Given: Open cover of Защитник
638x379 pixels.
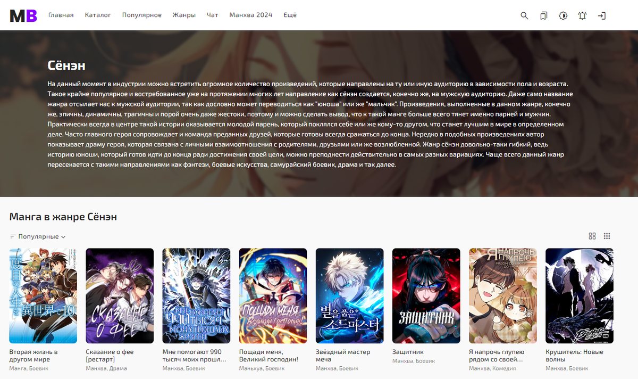Looking at the screenshot, I should click(x=426, y=296).
